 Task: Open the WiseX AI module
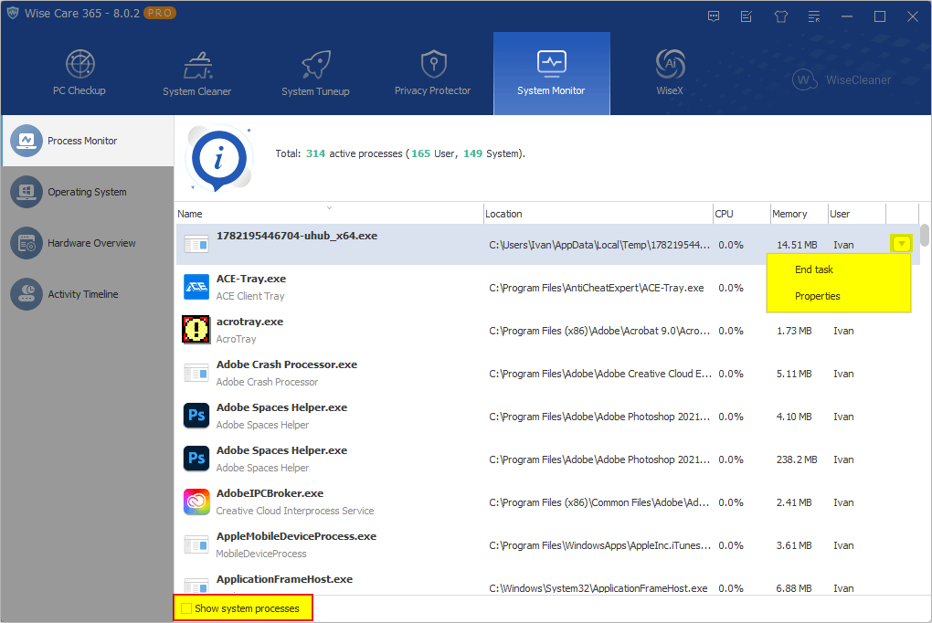pyautogui.click(x=669, y=73)
